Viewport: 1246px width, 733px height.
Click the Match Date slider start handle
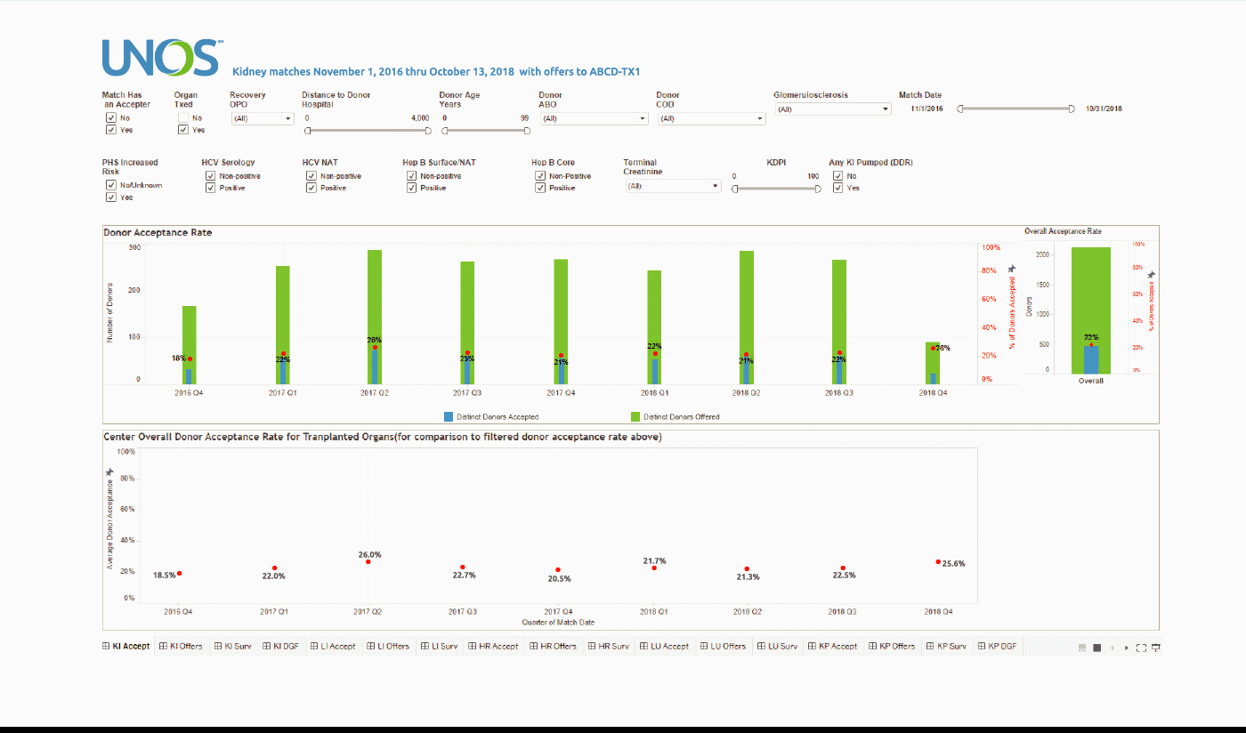(960, 109)
